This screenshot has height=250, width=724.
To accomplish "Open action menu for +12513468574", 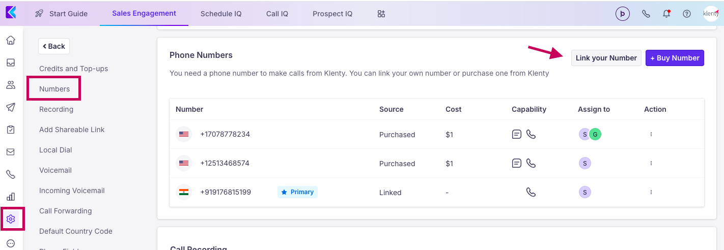I will click(651, 164).
